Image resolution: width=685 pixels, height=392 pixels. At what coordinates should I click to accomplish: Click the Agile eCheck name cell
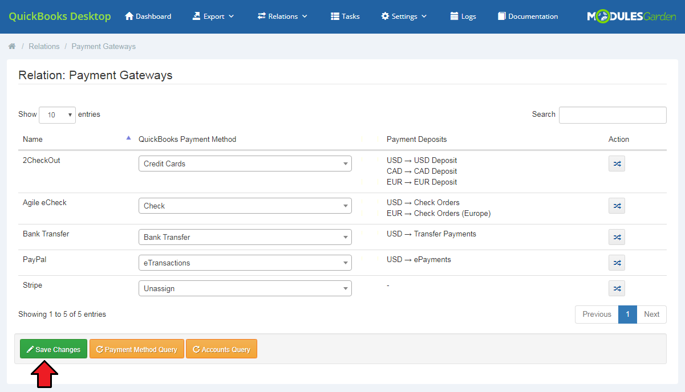click(46, 202)
